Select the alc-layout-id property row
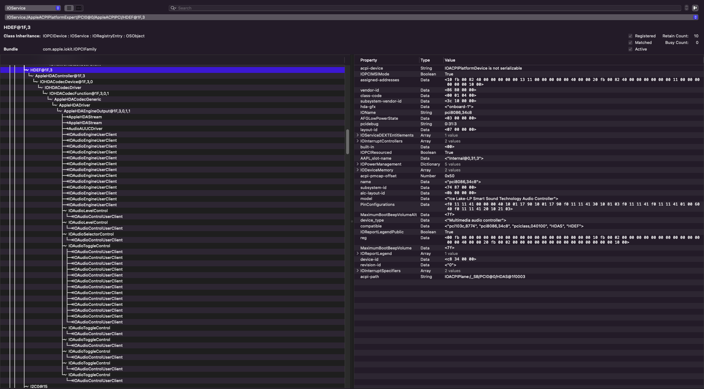Viewport: 704px width, 389px height. pyautogui.click(x=528, y=193)
